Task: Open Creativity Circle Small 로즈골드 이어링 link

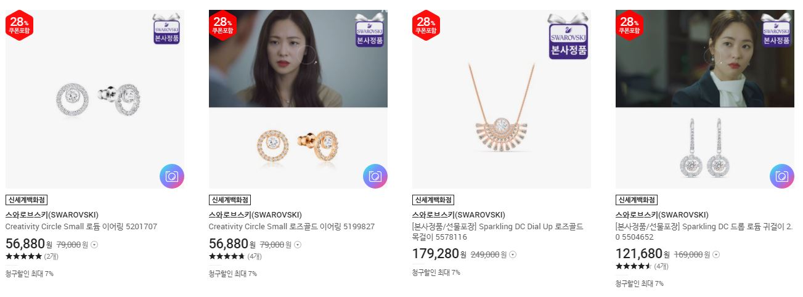Action: 291,226
